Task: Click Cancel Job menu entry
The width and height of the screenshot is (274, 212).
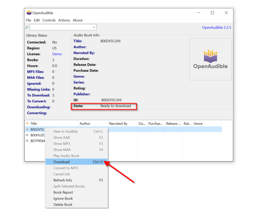Action: pyautogui.click(x=76, y=174)
